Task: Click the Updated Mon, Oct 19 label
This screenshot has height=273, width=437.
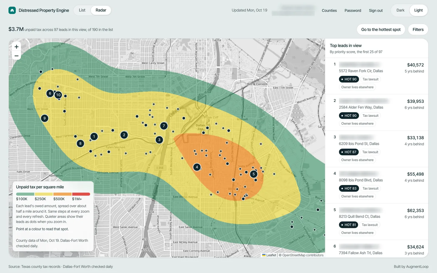Action: 249,10
